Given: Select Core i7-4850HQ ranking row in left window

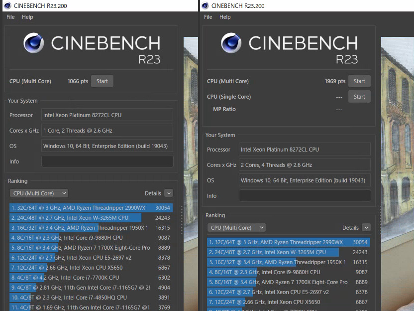Looking at the screenshot, I should pos(91,298).
